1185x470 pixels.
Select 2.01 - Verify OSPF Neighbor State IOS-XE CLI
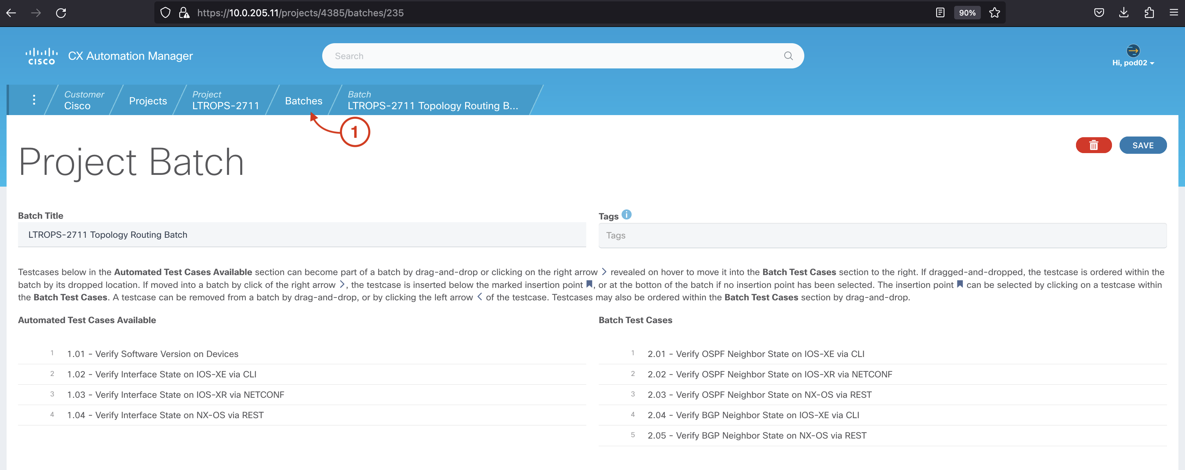(882, 354)
